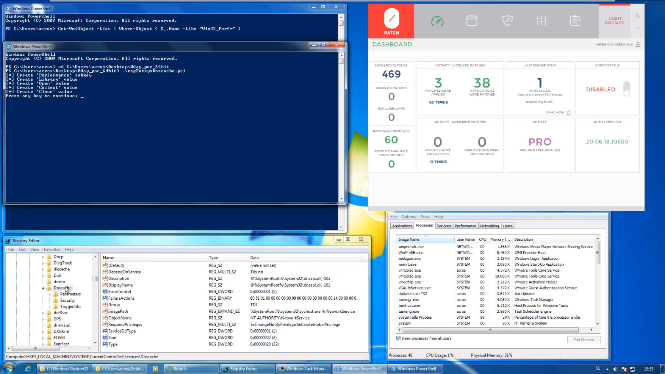Expand the Disk registry key
665x374 pixels.
[x=43, y=276]
